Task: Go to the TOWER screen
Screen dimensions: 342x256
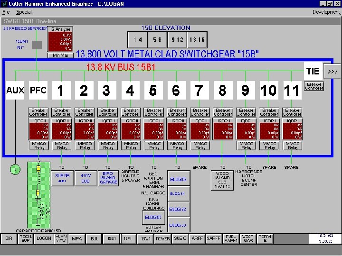Action: 163,238
